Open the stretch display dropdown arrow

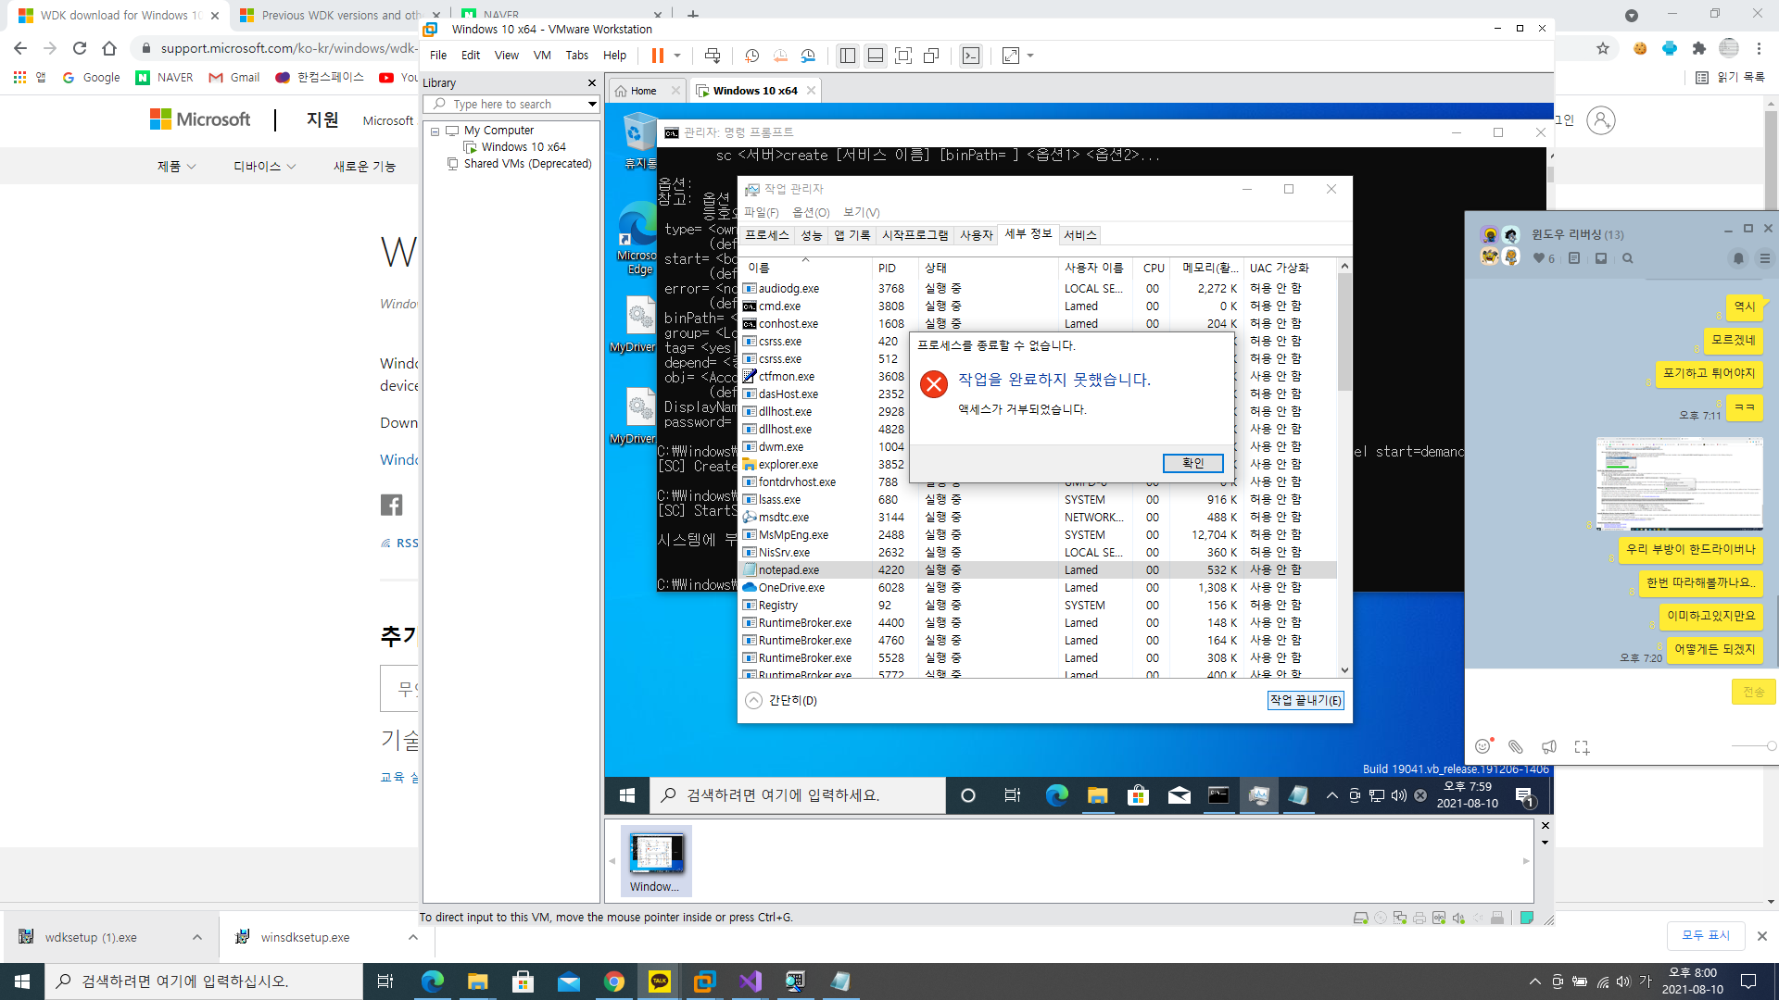(1030, 56)
